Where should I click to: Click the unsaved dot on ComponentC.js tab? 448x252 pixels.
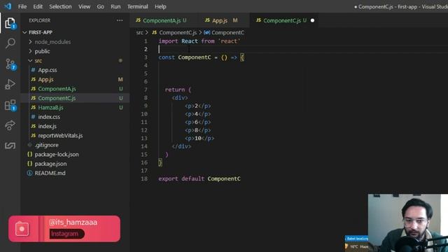click(313, 20)
